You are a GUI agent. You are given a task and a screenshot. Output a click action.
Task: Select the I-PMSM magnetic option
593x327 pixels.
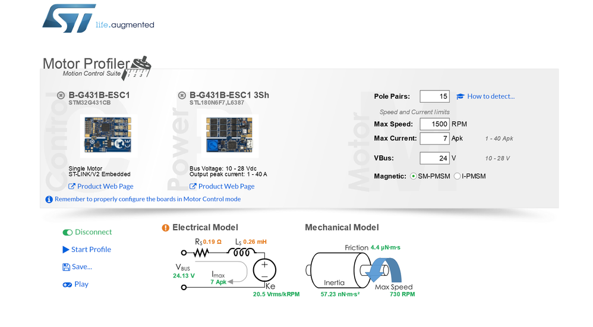point(458,177)
